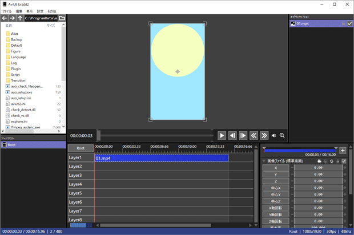Image resolution: width=354 pixels, height=235 pixels.
Task: Play the preview video
Action: [222, 136]
